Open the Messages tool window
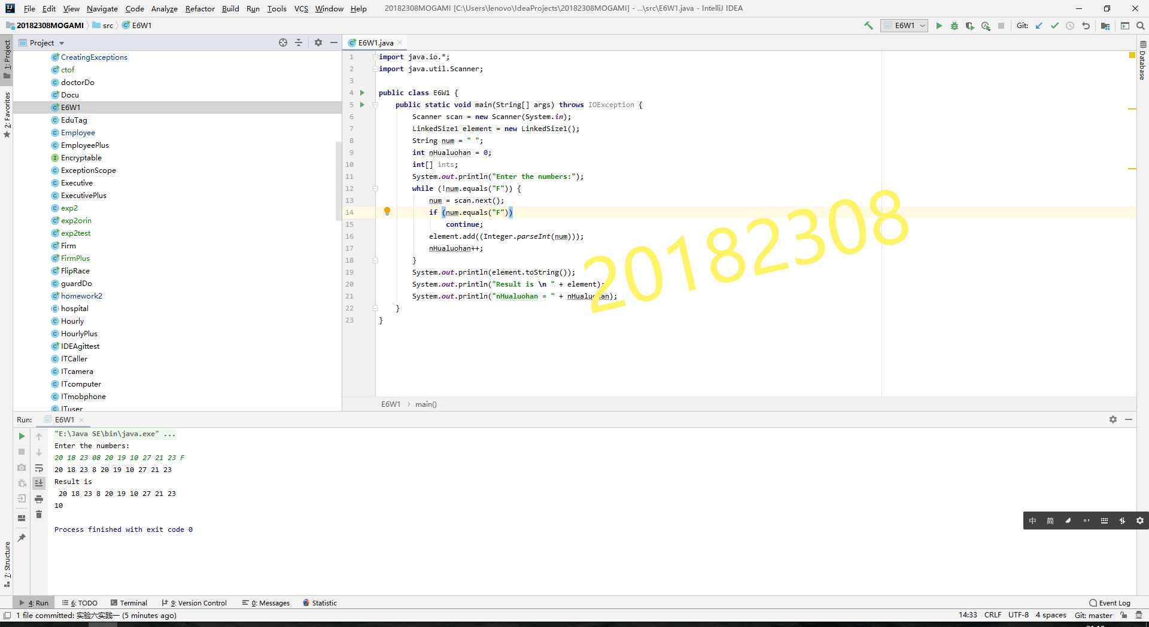This screenshot has width=1149, height=627. (x=266, y=602)
